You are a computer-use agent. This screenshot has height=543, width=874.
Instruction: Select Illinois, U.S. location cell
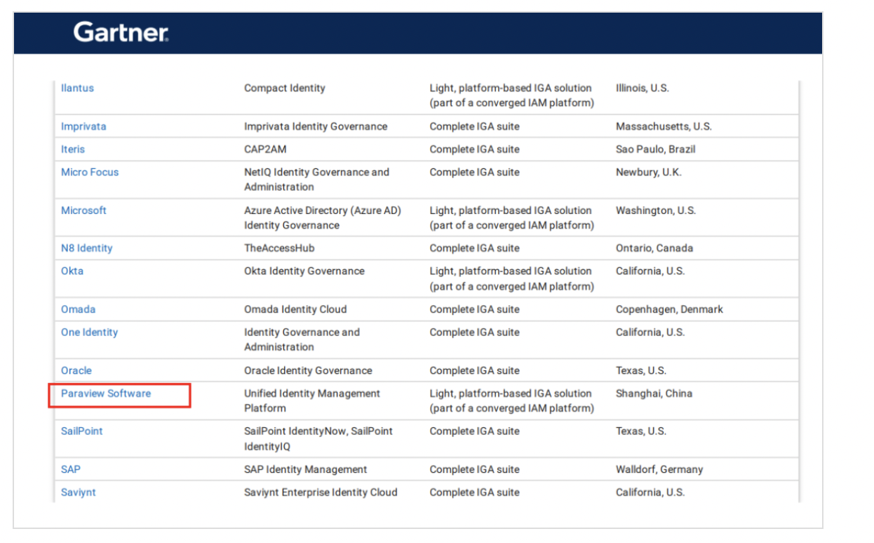pos(643,88)
